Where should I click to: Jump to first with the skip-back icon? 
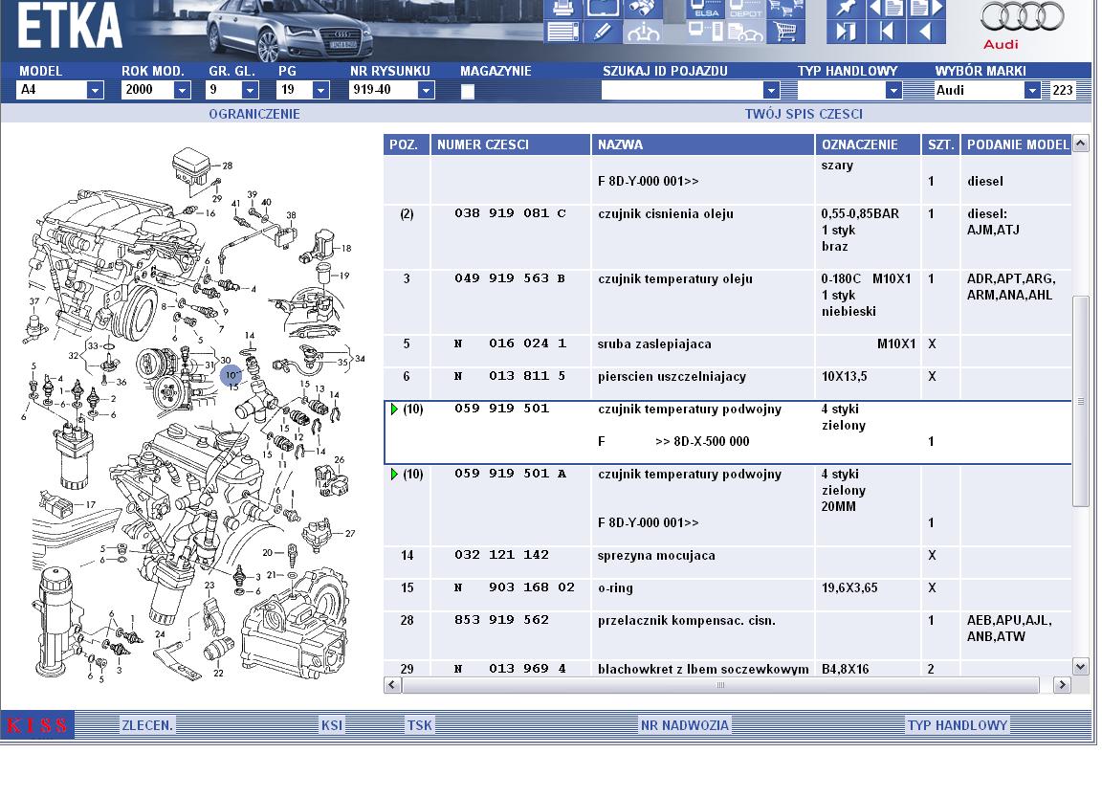click(x=886, y=32)
